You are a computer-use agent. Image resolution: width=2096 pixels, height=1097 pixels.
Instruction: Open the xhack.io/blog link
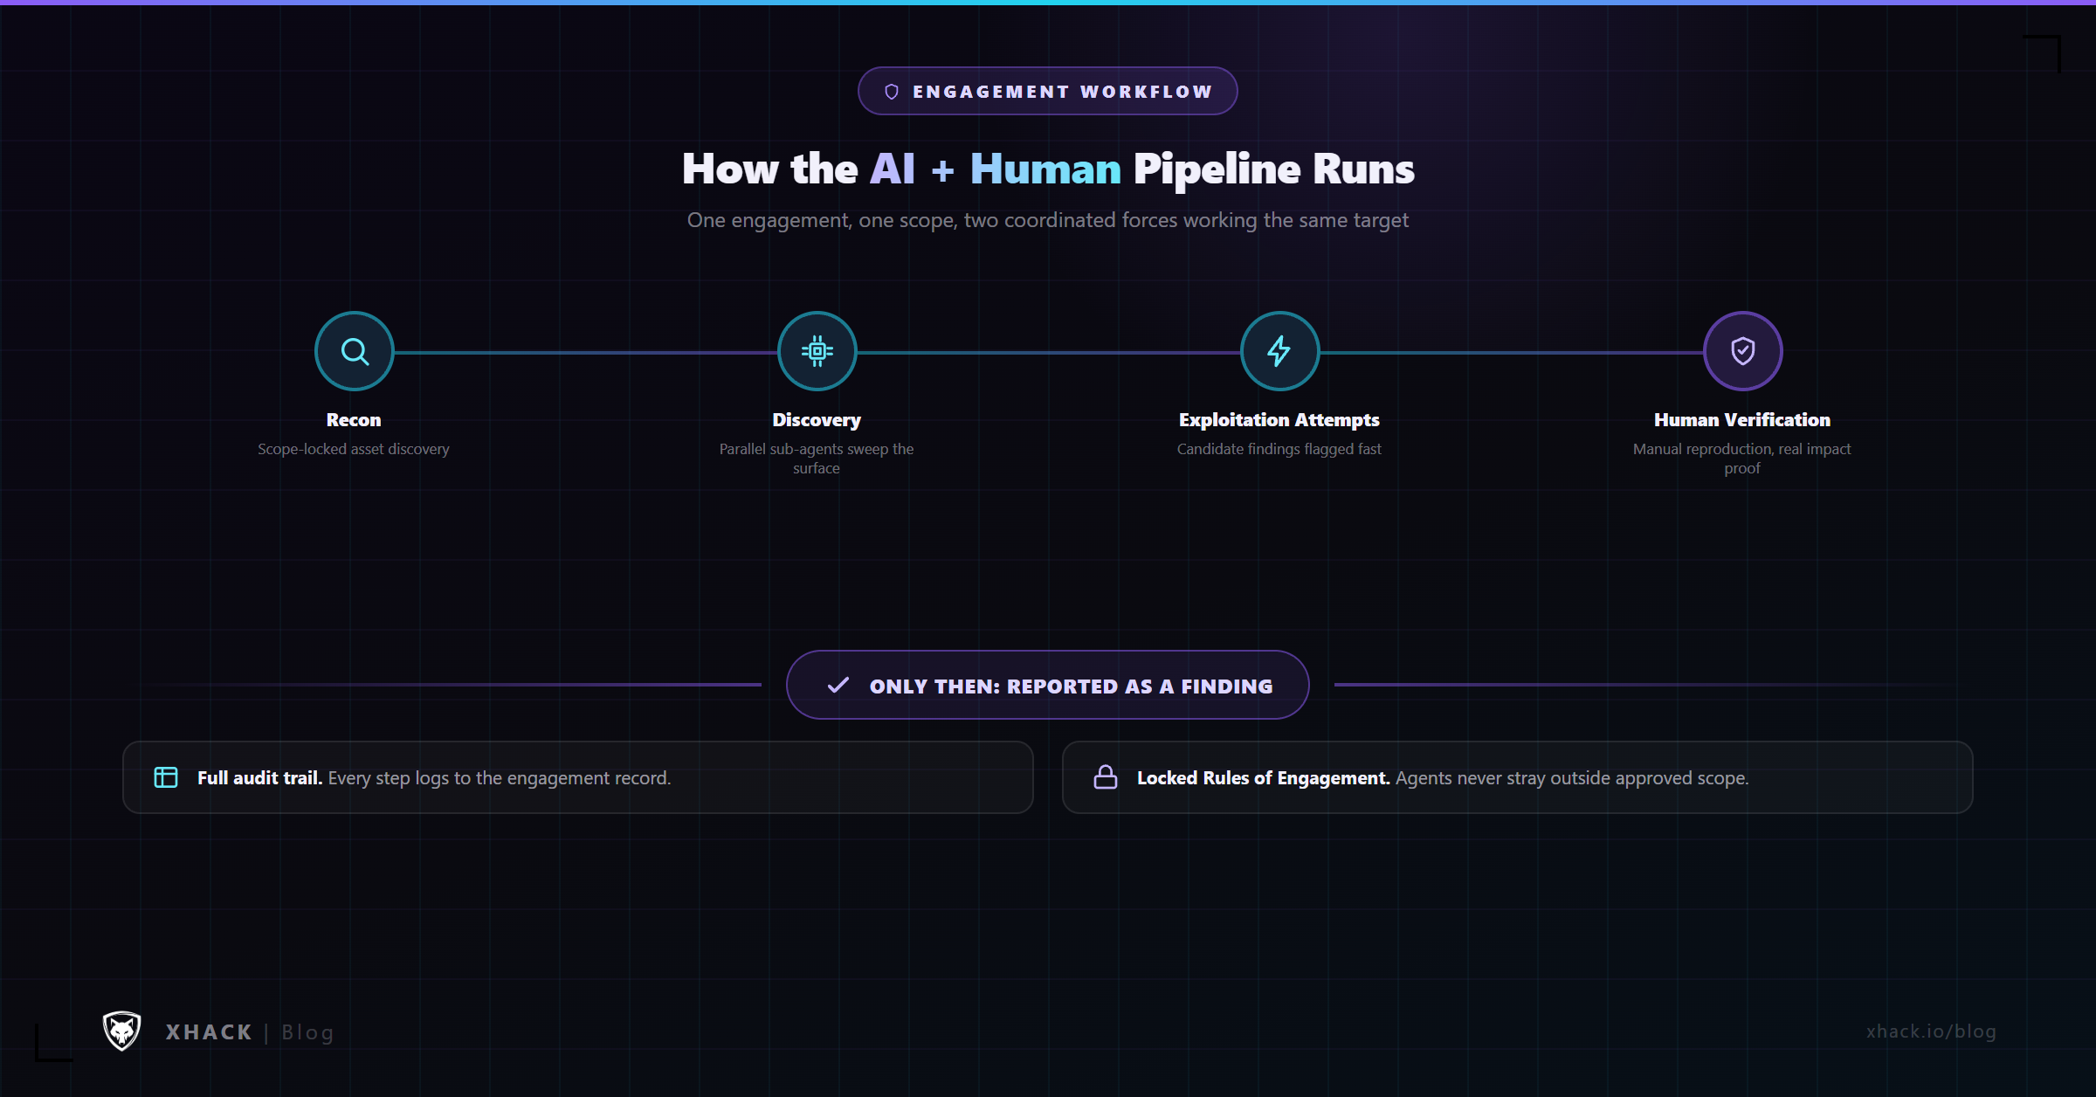pyautogui.click(x=1931, y=1031)
